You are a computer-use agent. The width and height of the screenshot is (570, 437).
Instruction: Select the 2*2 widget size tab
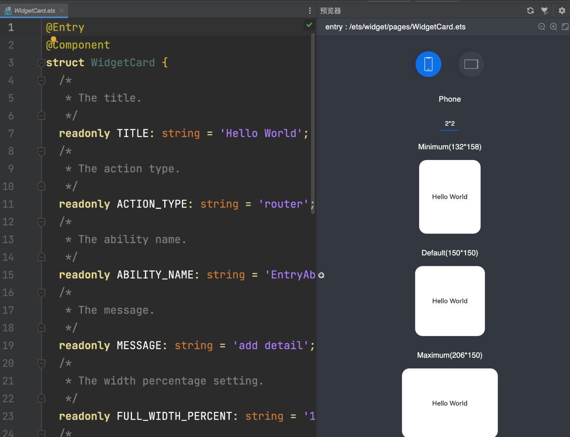coord(449,124)
